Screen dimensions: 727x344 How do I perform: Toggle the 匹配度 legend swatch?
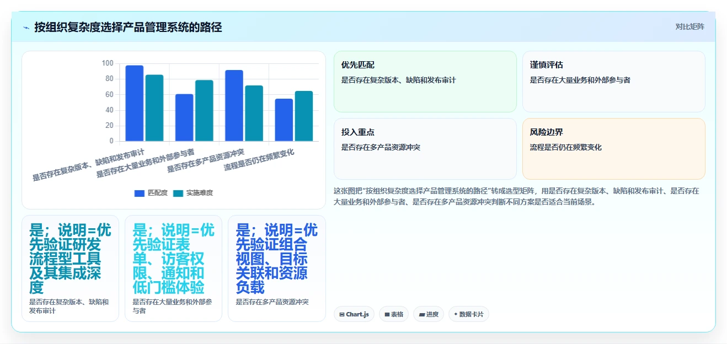140,193
